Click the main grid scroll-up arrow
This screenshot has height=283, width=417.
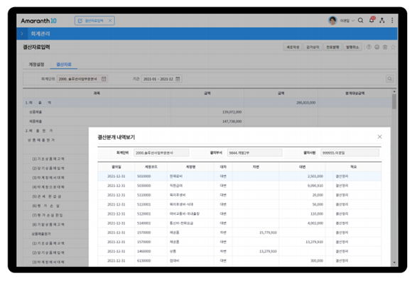394,91
